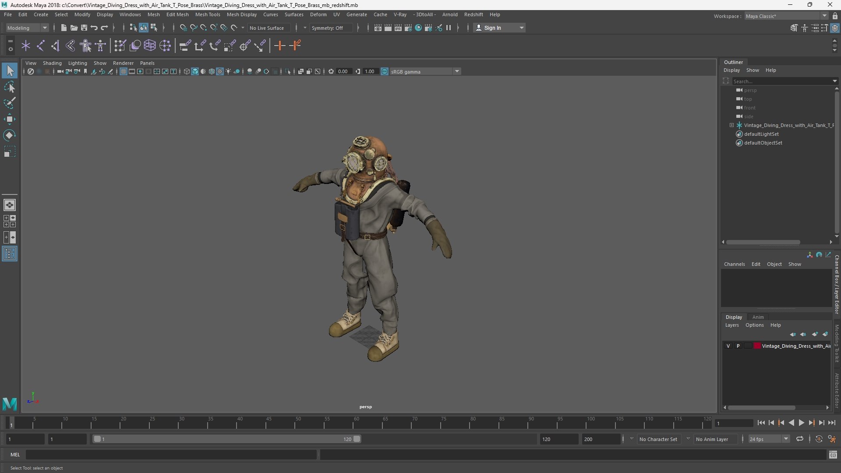Choose the Paint Selection tool
The width and height of the screenshot is (841, 473).
click(10, 103)
